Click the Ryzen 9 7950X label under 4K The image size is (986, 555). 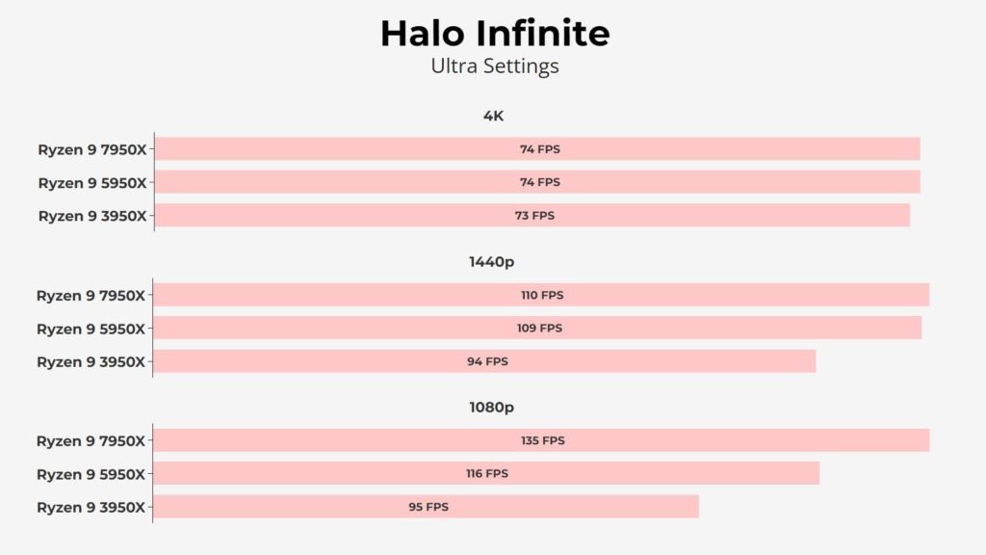tap(92, 149)
